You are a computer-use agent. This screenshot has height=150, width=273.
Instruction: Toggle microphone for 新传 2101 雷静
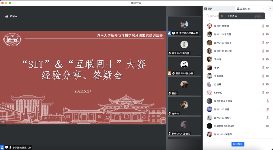click(x=263, y=26)
